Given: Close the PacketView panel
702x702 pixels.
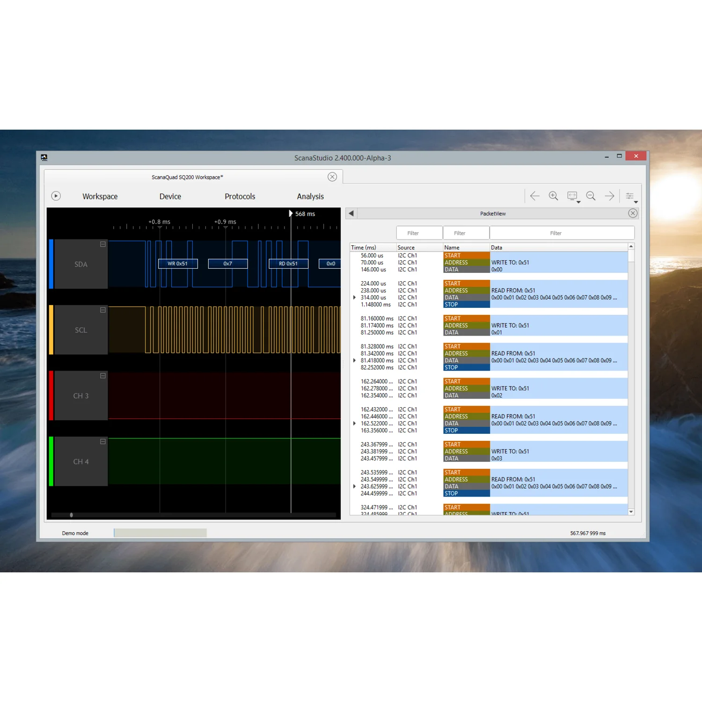Looking at the screenshot, I should pos(633,213).
